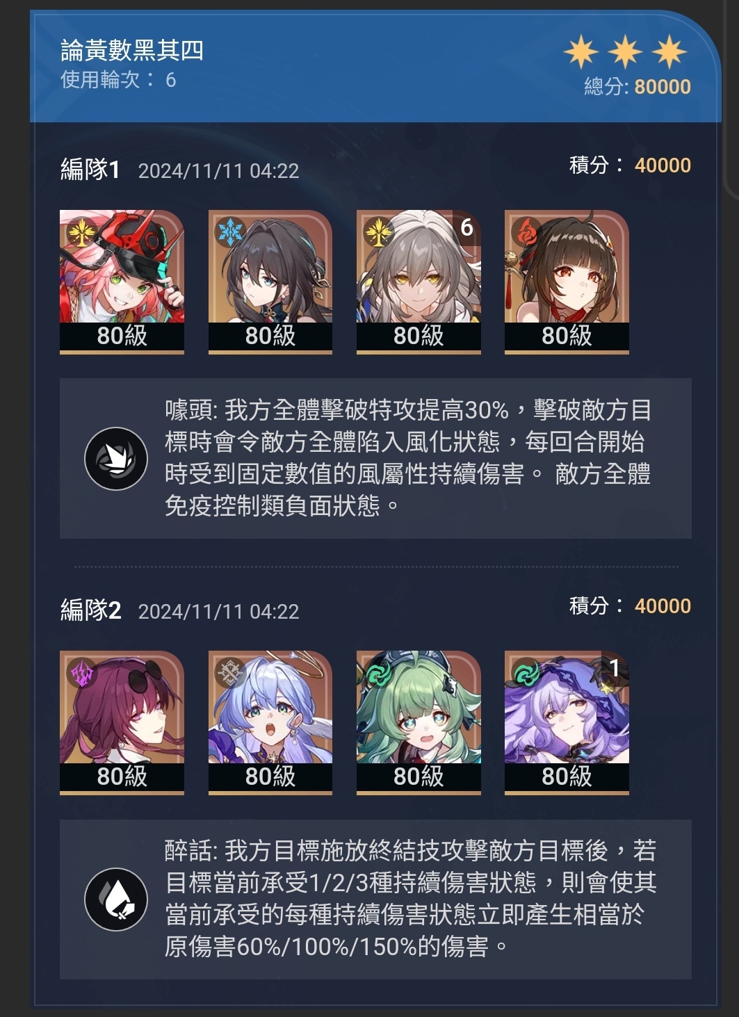Select the pink-haired masked character portrait in 編隊1
739x1017 pixels.
[x=122, y=282]
